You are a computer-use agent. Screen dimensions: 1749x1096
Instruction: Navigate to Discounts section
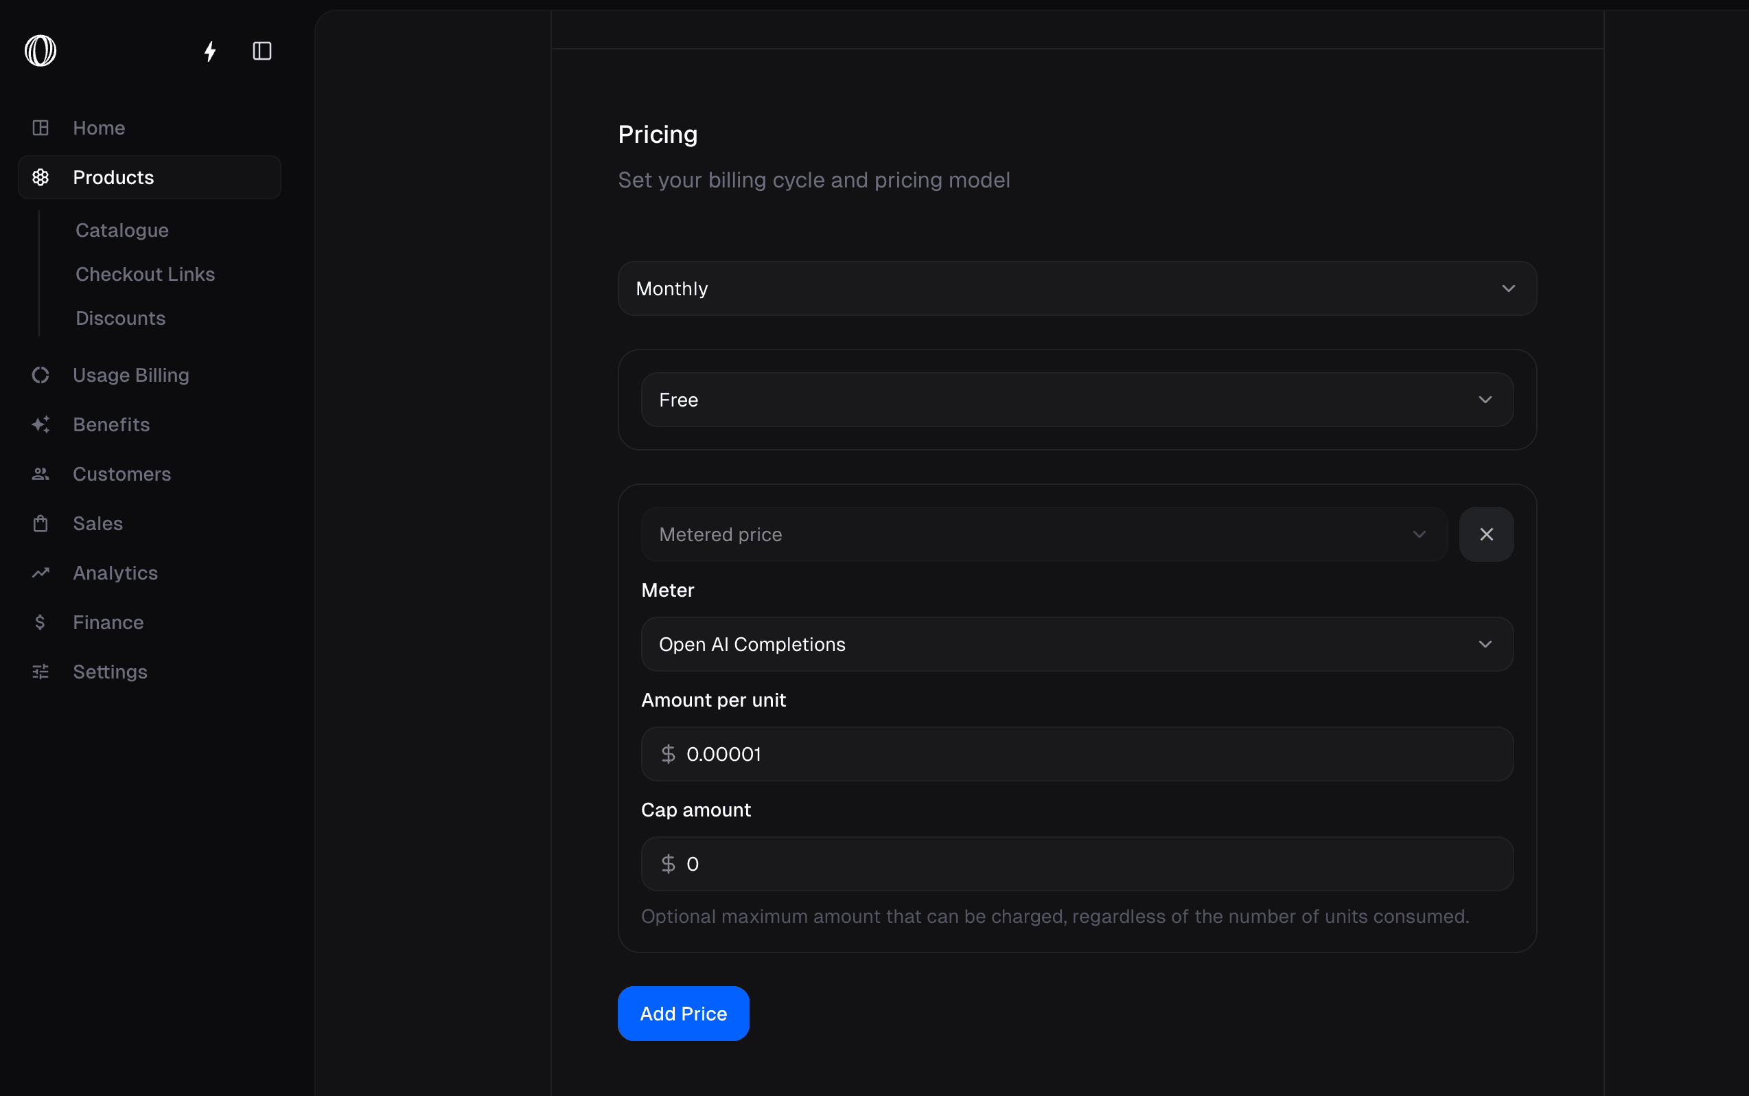tap(120, 318)
